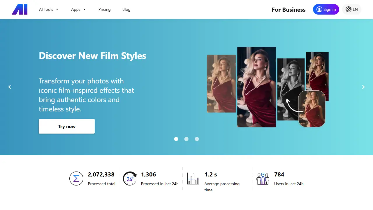The image size is (373, 210).
Task: Click the 1,306 processed count
Action: 149,174
